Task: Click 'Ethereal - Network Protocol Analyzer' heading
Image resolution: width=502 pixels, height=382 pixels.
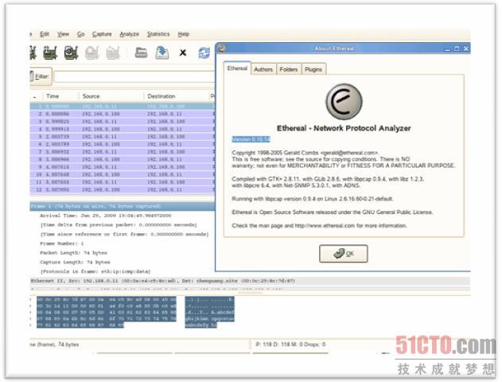Action: tap(344, 128)
